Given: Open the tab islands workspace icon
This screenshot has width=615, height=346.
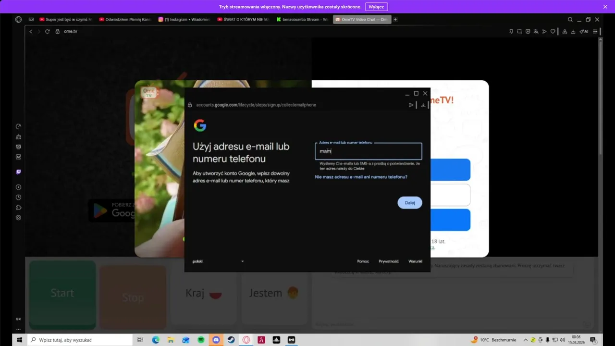Looking at the screenshot, I should click(31, 20).
